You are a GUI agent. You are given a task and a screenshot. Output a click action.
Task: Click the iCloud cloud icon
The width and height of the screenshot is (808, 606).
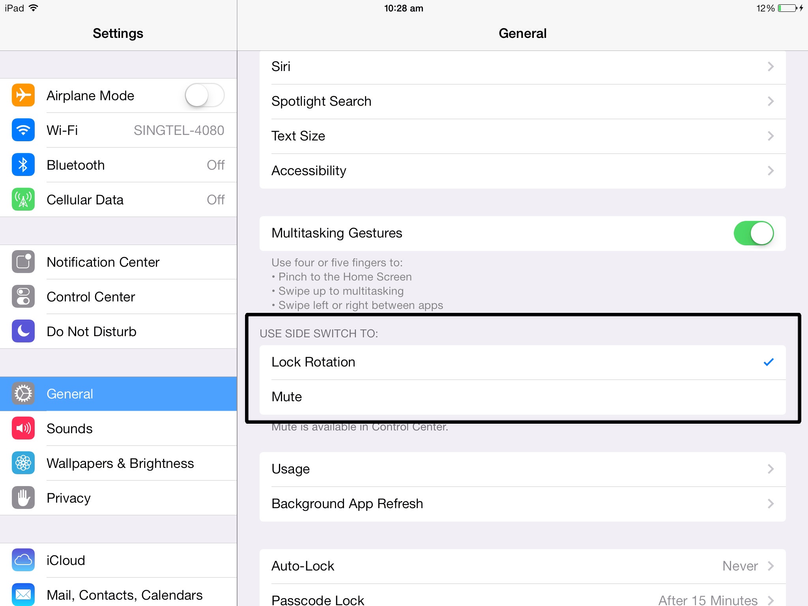click(23, 560)
